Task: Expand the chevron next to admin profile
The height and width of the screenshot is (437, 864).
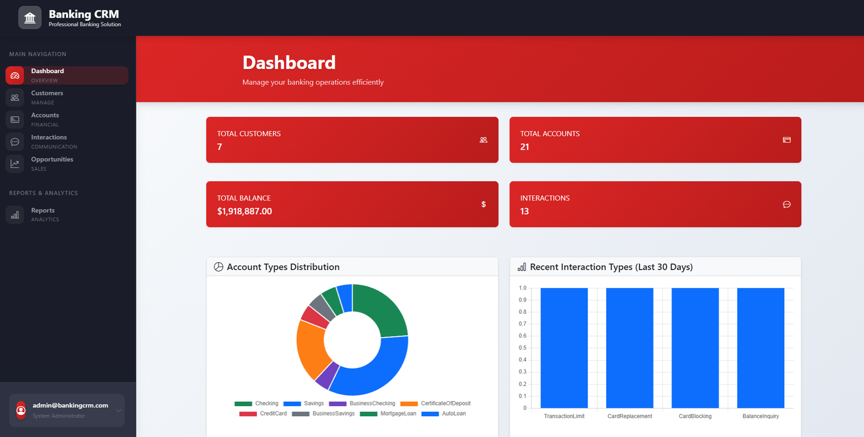Action: click(119, 410)
